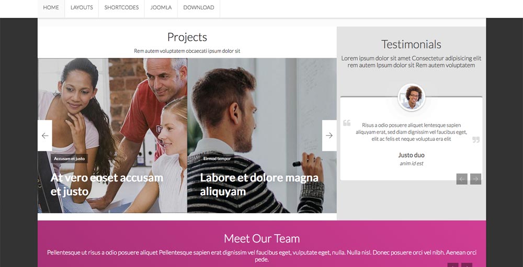Click the Projects section heading
Image resolution: width=523 pixels, height=267 pixels.
[187, 37]
